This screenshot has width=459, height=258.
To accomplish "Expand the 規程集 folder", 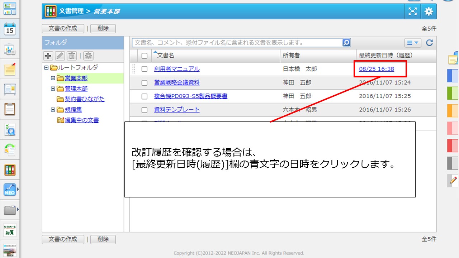I will [53, 110].
